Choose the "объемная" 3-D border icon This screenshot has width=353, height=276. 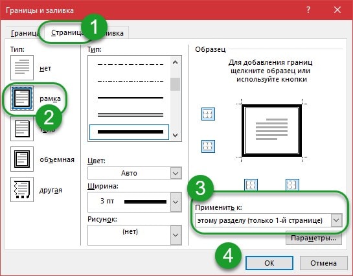pos(22,159)
